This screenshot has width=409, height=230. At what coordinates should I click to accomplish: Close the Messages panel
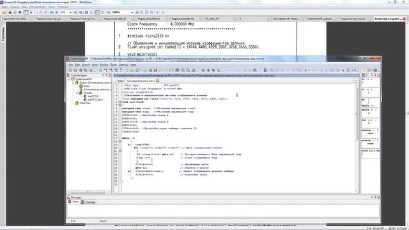378,197
